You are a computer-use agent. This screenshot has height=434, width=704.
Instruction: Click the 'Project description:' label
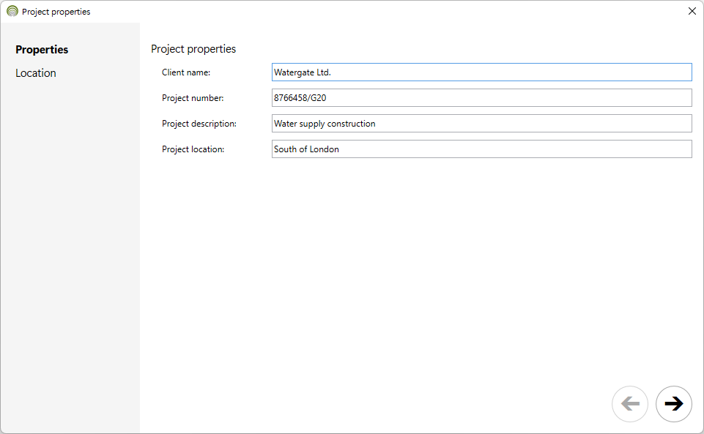(199, 123)
